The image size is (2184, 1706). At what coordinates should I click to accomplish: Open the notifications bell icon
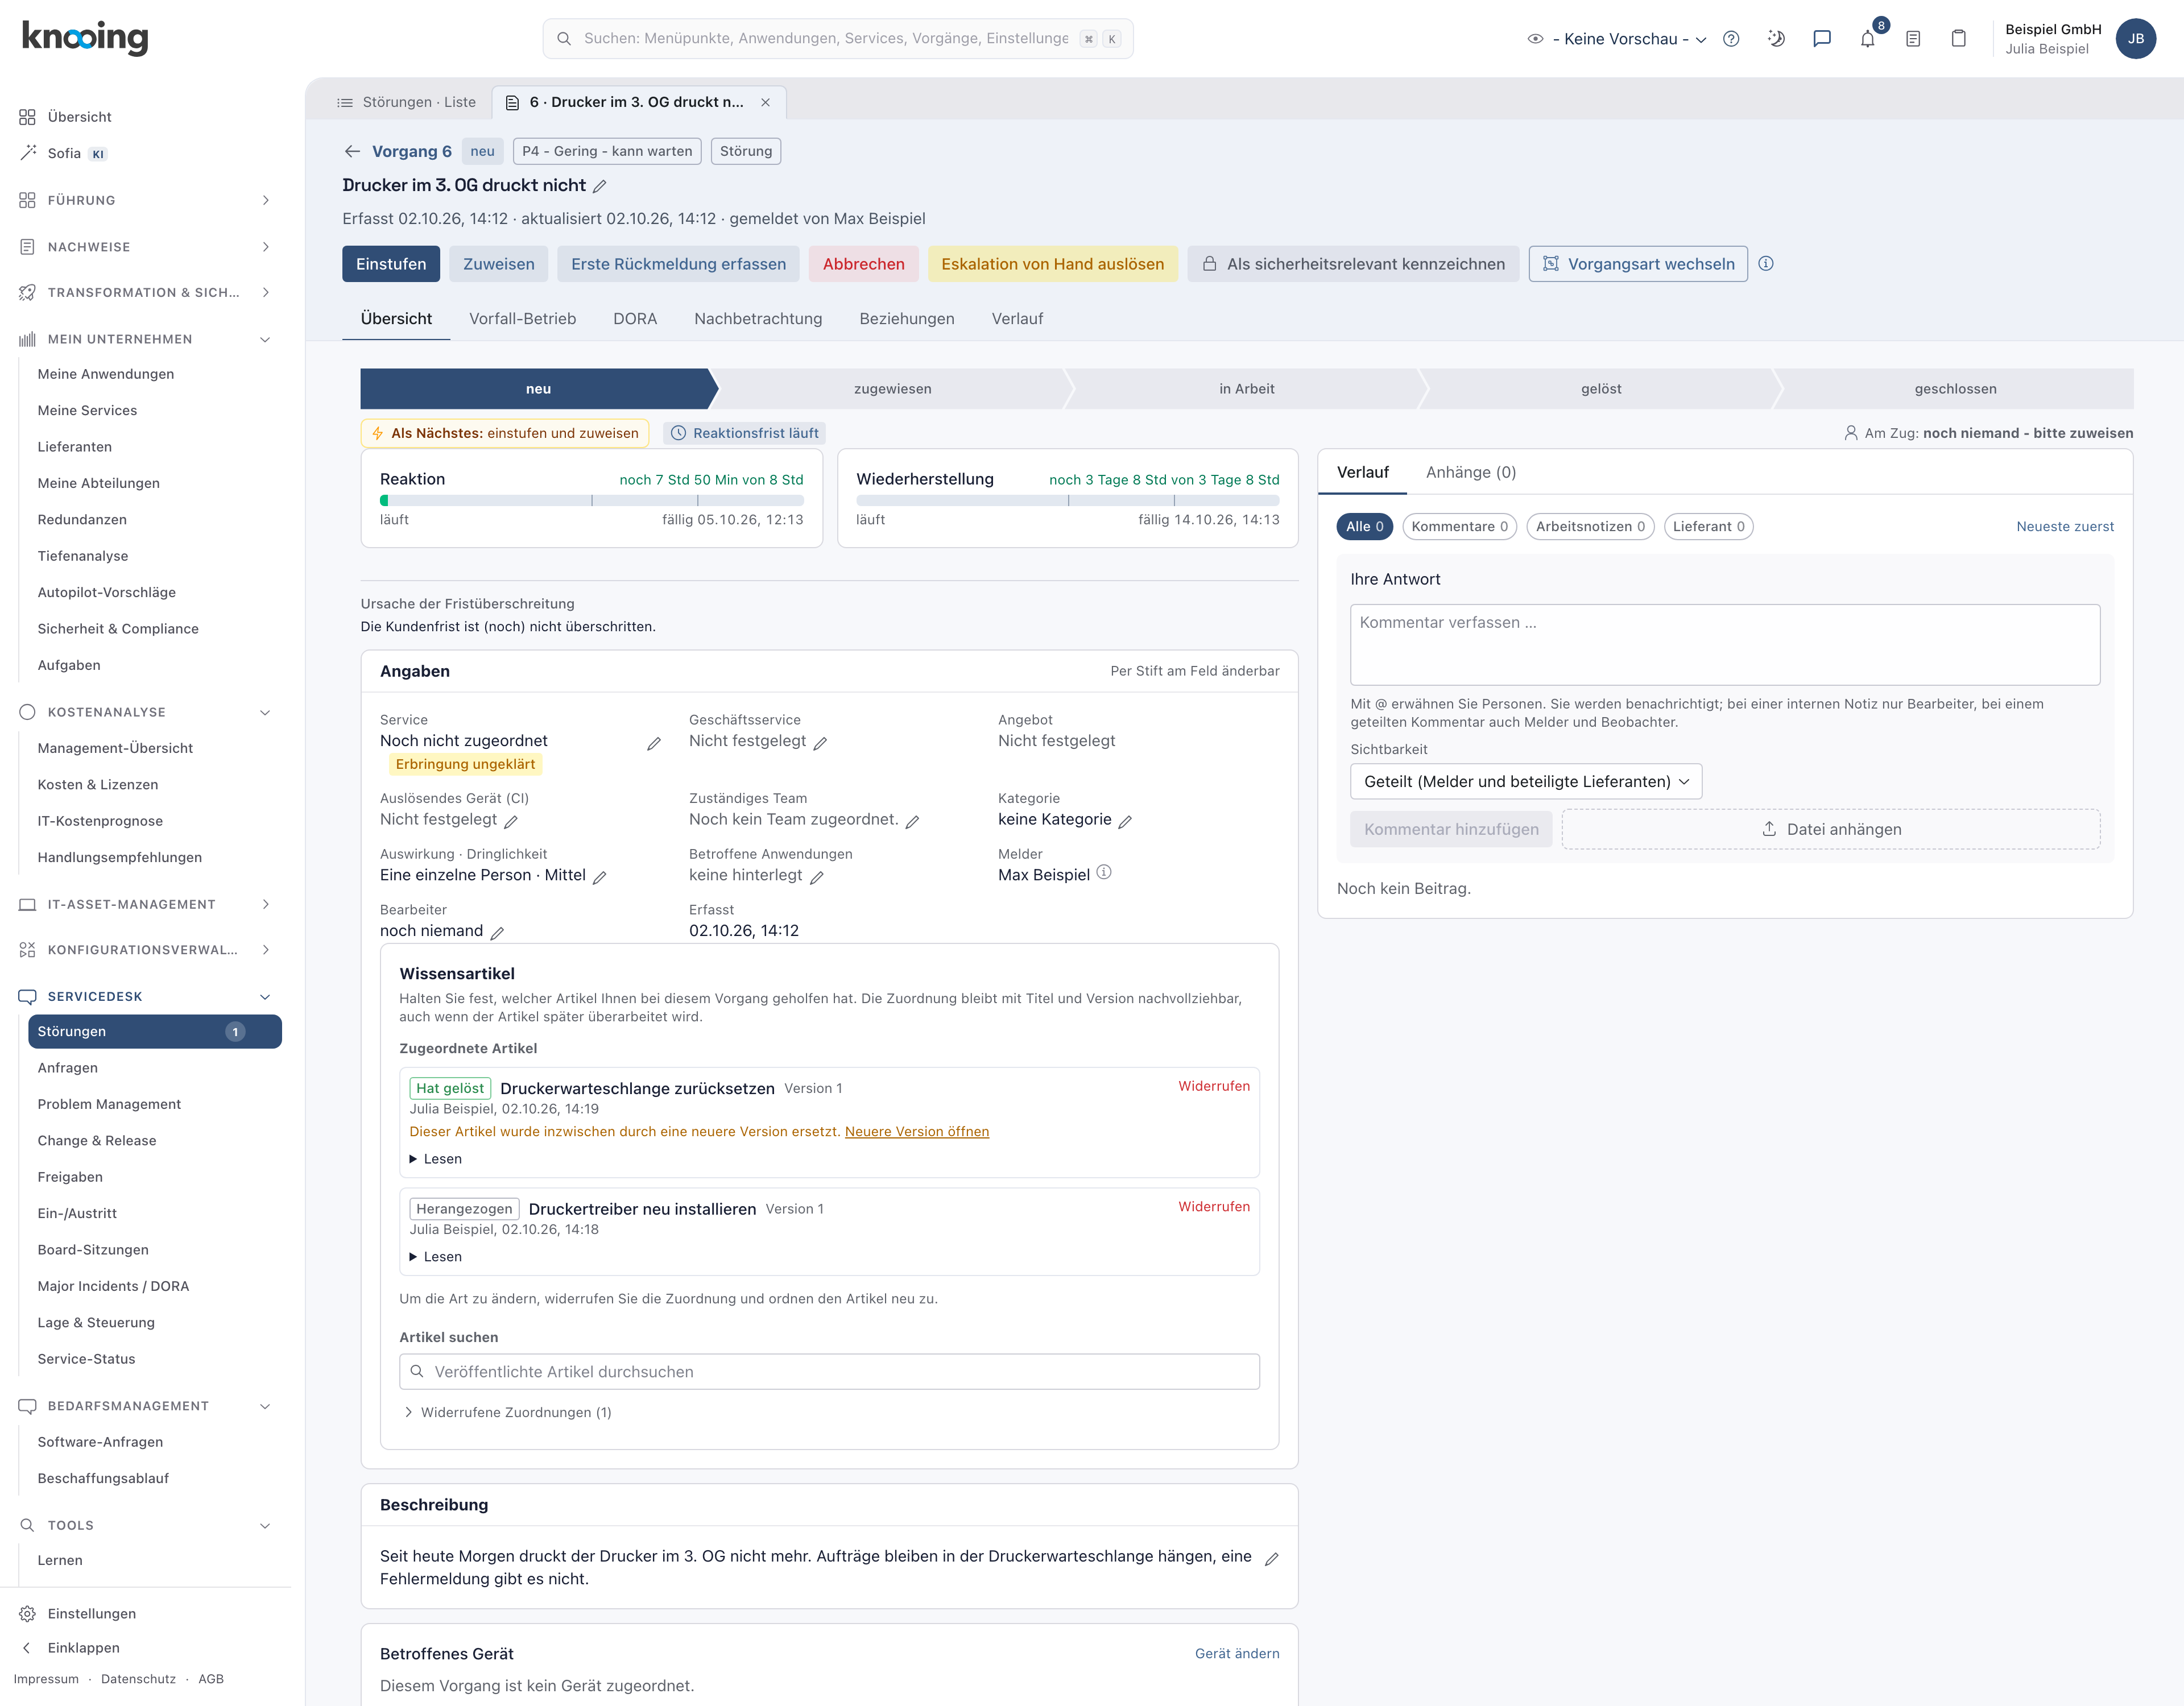(x=1867, y=39)
